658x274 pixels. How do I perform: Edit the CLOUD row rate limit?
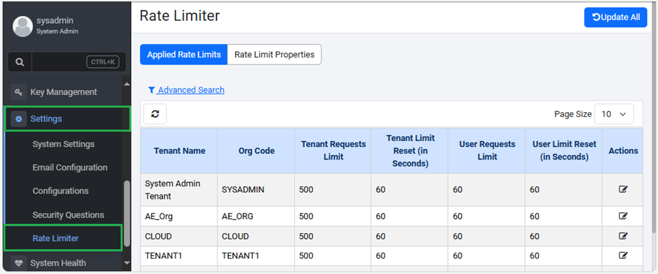click(x=623, y=236)
